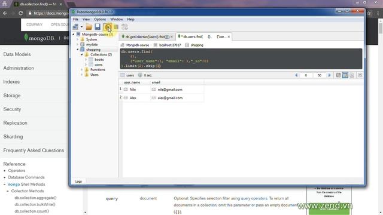Screen dimensions: 383x215
Task: Click the Execute query play icon
Action: pyautogui.click(x=108, y=27)
